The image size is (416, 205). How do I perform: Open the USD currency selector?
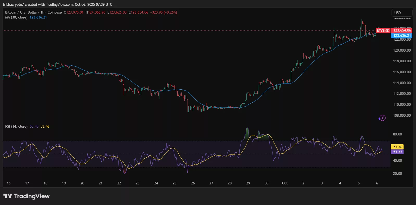[x=402, y=13]
